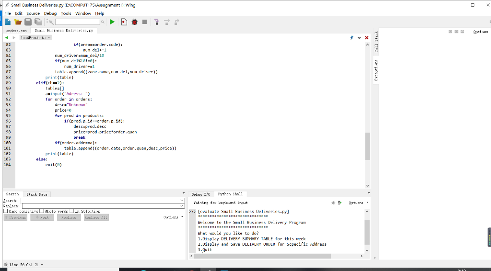Switch to the Stack Data tab
The width and height of the screenshot is (491, 271).
pos(36,194)
